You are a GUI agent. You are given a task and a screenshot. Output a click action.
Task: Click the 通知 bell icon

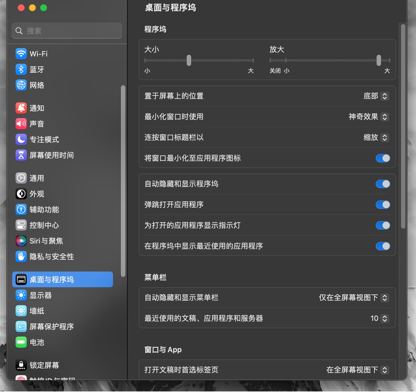coord(21,108)
